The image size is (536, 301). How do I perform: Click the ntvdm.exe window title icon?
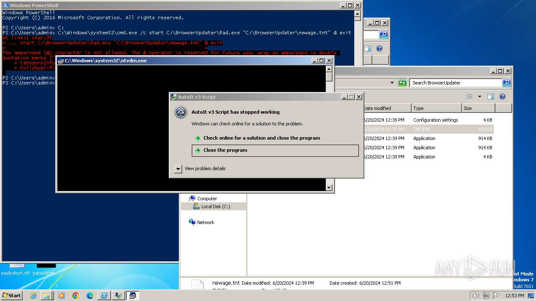(61, 61)
